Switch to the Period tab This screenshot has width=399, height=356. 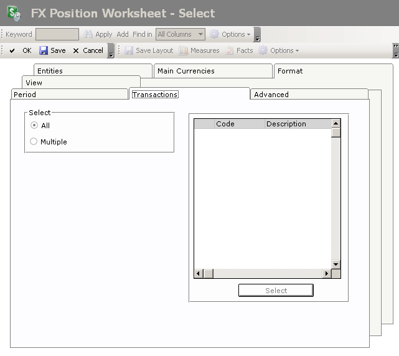click(25, 95)
